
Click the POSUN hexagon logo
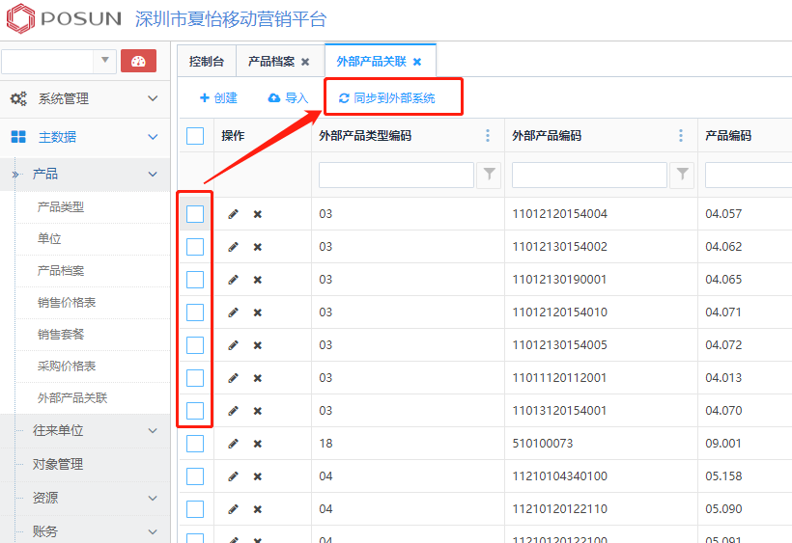[x=19, y=19]
